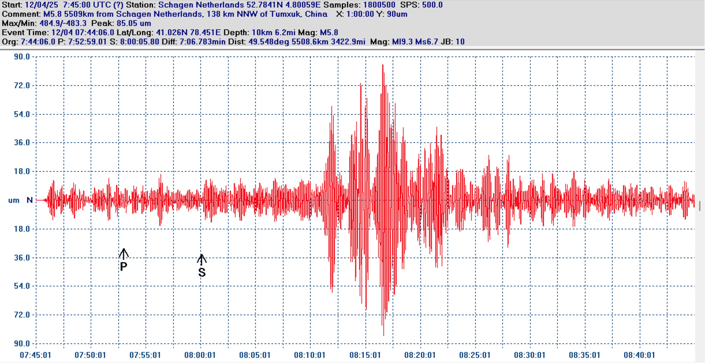Screen dimensions: 705x363
Task: Click the bottom 90.0 amplitude label
Action: point(22,343)
